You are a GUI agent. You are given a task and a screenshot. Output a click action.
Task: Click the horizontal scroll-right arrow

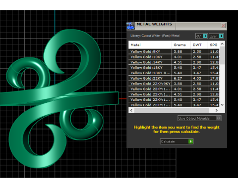(217, 110)
